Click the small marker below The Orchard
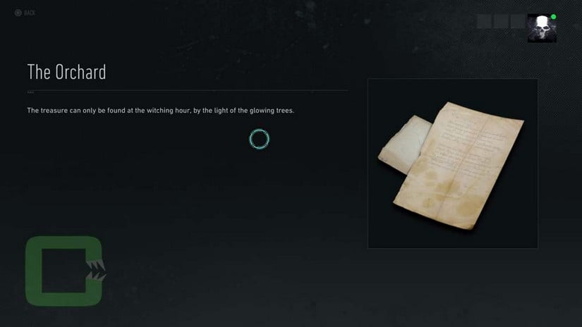Image resolution: width=582 pixels, height=327 pixels. tap(30, 92)
